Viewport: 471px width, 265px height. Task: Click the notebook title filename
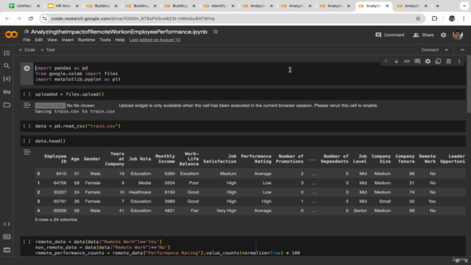pos(119,32)
